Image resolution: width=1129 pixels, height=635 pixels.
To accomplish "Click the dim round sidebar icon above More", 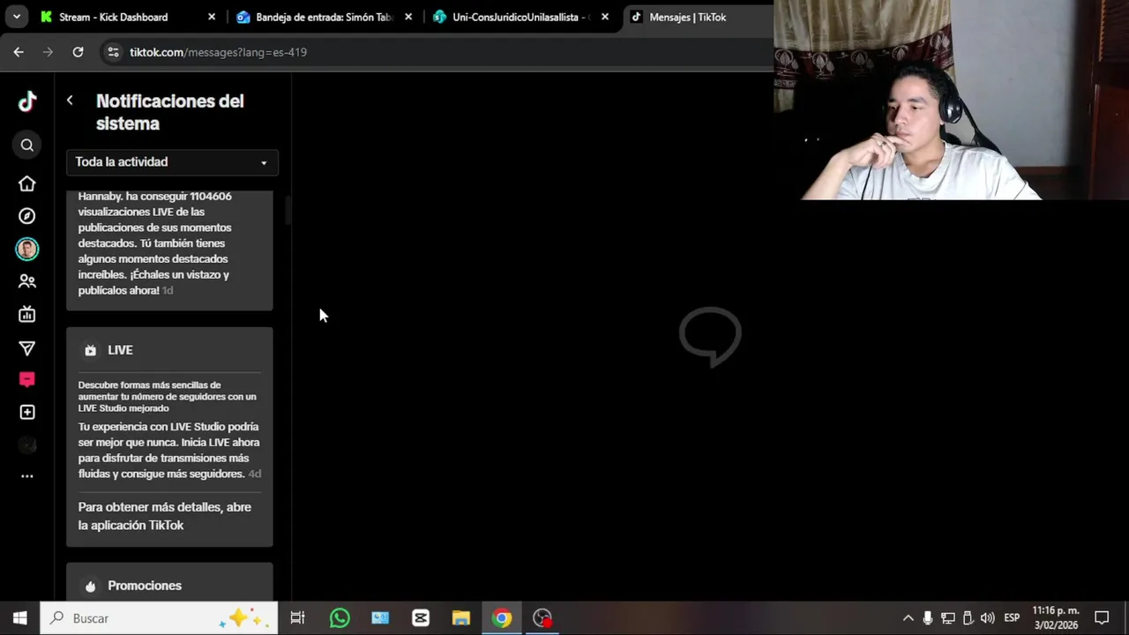I will click(x=27, y=445).
